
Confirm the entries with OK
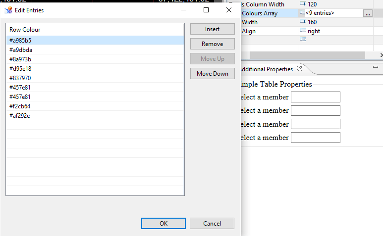point(164,223)
